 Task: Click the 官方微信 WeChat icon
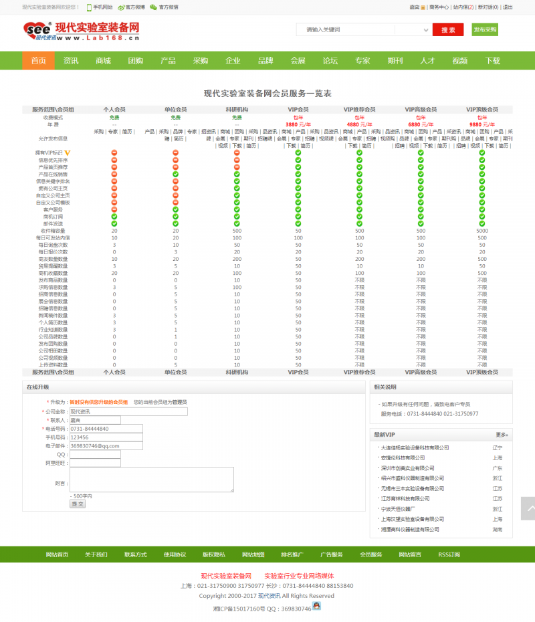(153, 7)
